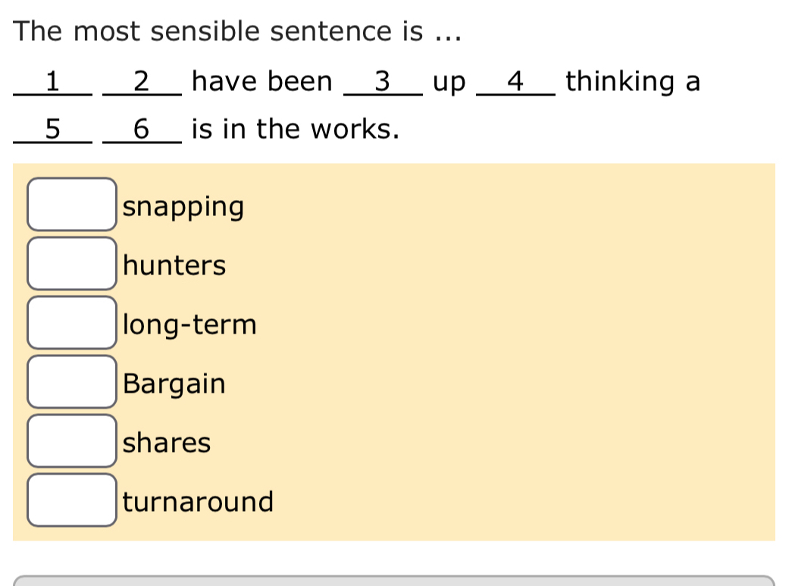792x586 pixels.
Task: Click the word "hunters"
Action: point(174,265)
